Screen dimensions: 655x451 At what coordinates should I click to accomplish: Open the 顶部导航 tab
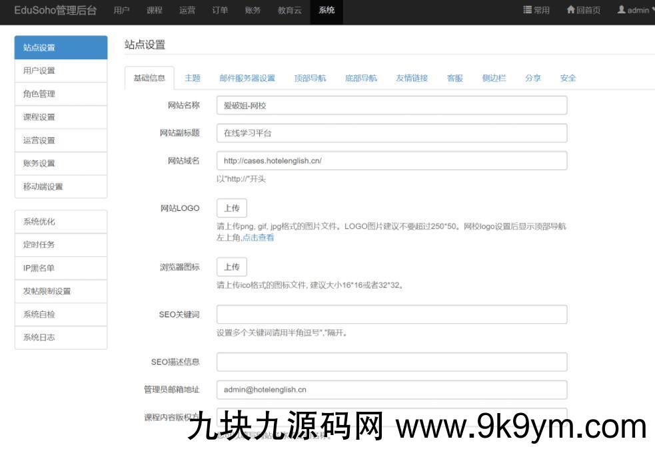(311, 78)
